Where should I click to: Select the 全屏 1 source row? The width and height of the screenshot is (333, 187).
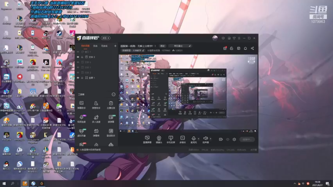click(97, 78)
